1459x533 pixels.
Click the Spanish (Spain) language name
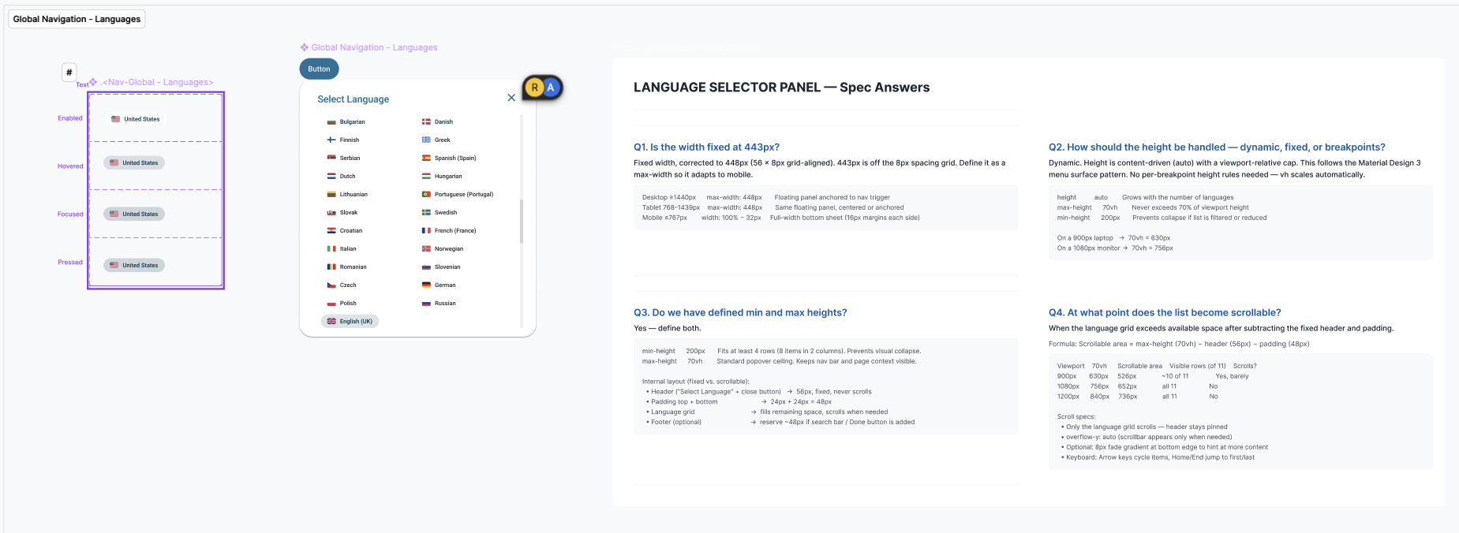[455, 158]
